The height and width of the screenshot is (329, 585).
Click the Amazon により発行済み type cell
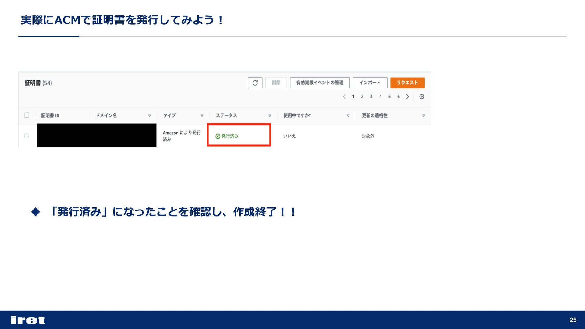tap(182, 136)
